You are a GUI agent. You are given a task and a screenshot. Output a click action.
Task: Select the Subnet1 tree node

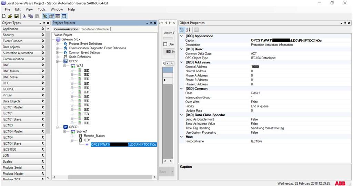[x=82, y=131]
